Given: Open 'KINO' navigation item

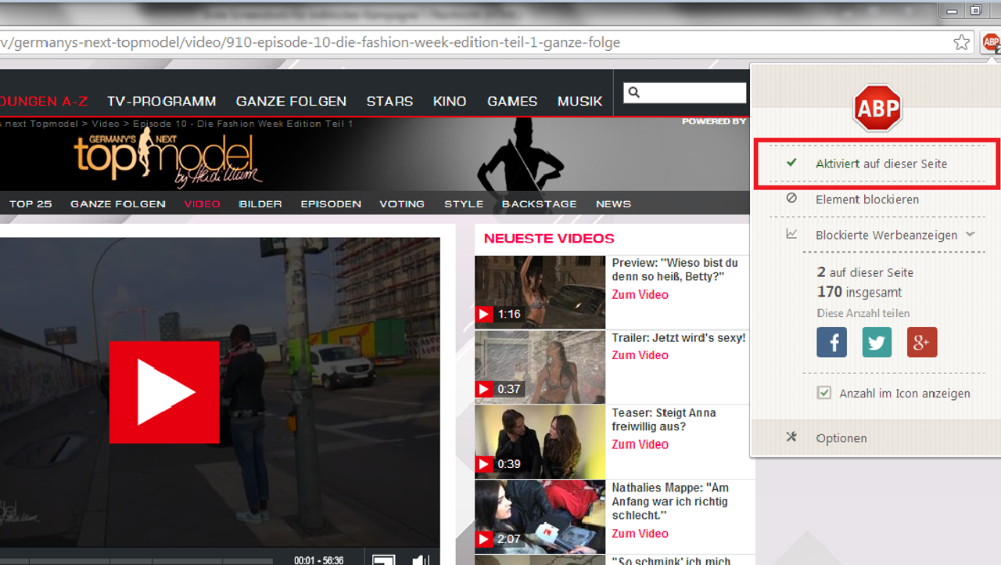Looking at the screenshot, I should pos(450,102).
